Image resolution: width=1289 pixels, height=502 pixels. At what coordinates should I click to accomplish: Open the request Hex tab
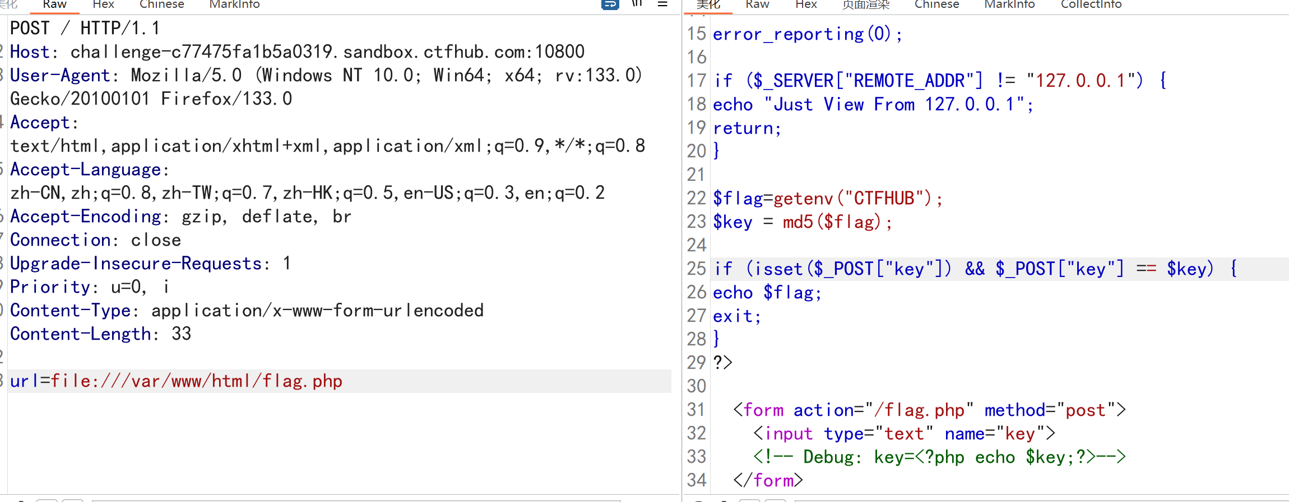coord(103,4)
